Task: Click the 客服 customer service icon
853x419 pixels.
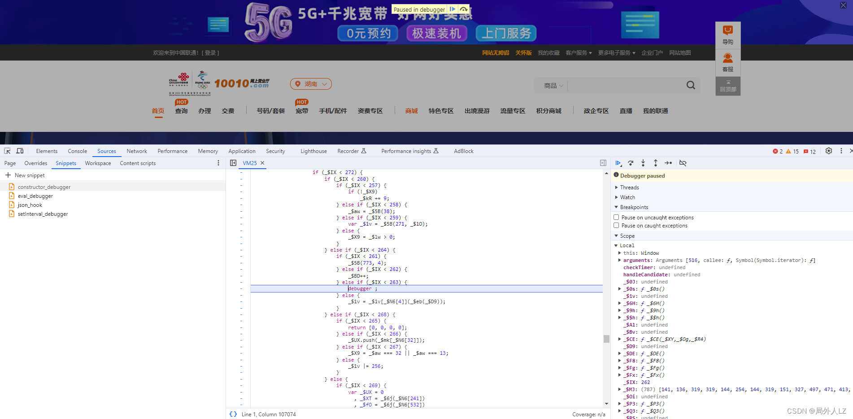Action: (x=728, y=62)
